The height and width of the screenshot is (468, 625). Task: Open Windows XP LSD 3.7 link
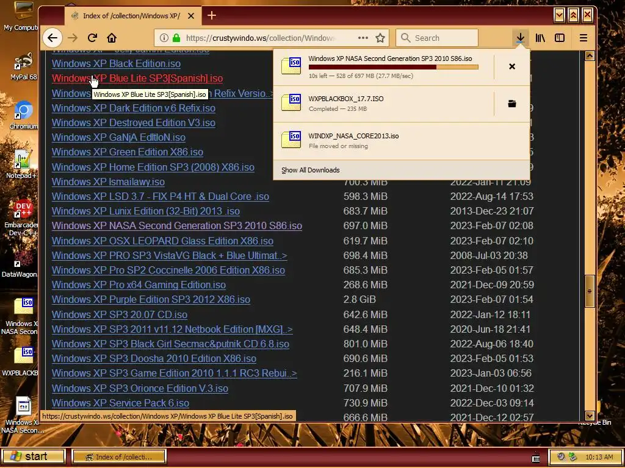[x=161, y=197]
